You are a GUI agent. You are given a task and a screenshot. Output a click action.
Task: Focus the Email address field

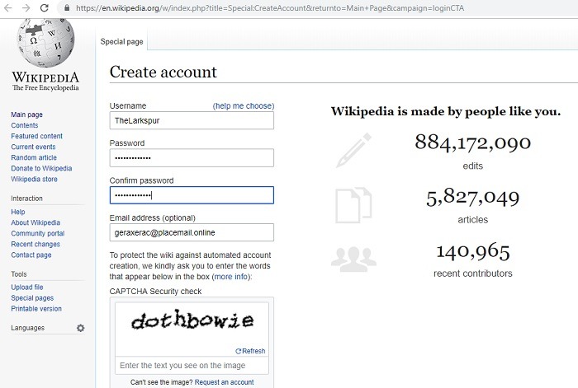[x=192, y=232]
